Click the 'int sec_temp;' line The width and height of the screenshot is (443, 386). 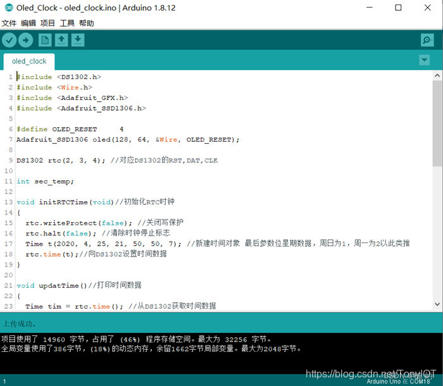[x=45, y=182]
